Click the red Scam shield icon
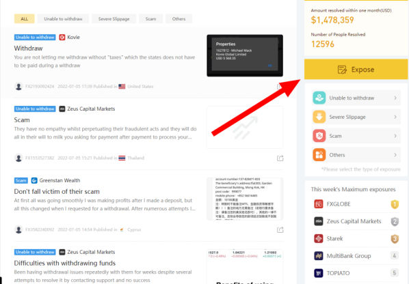Image resolution: width=409 pixels, height=284 pixels. tap(319, 136)
